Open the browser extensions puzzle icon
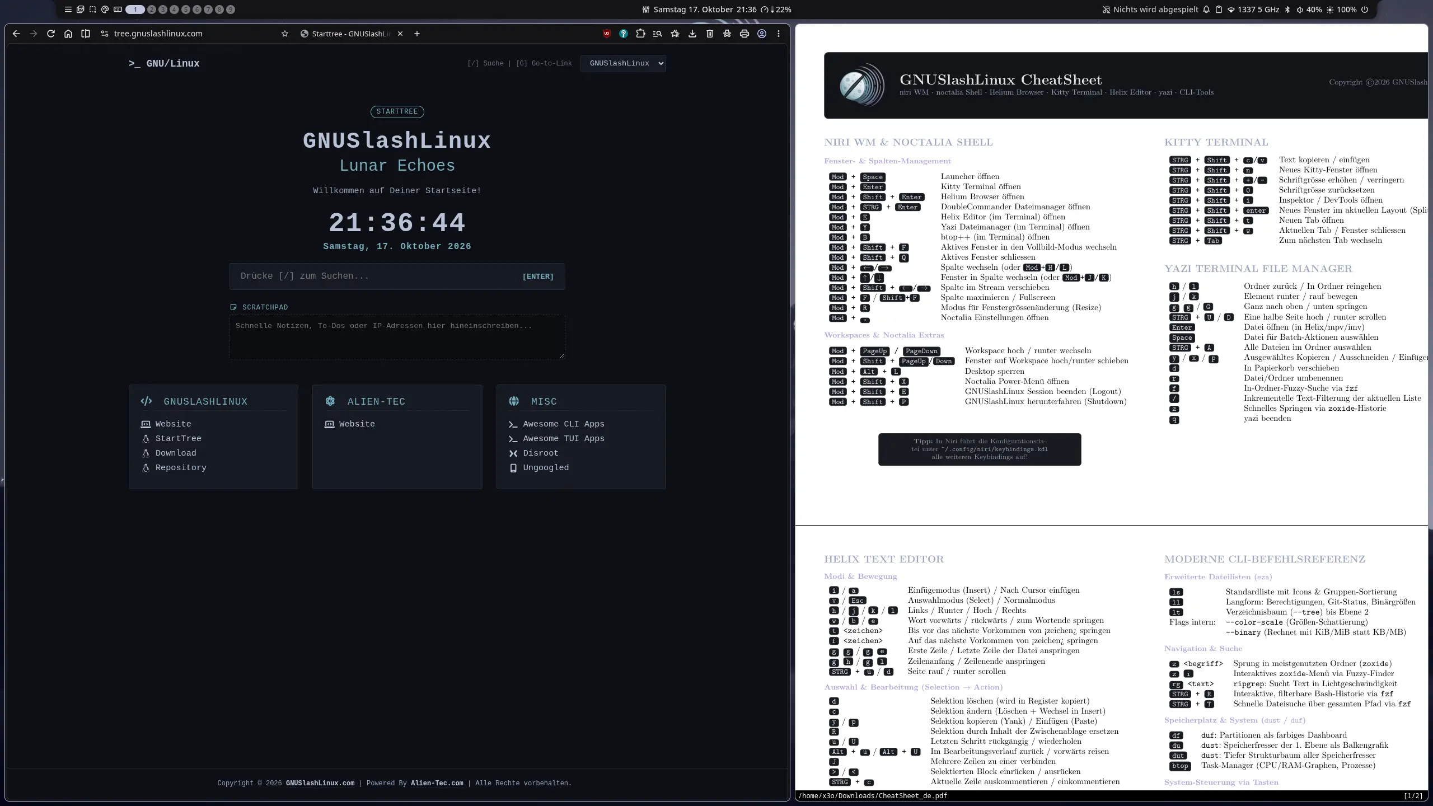Image resolution: width=1433 pixels, height=806 pixels. [640, 34]
